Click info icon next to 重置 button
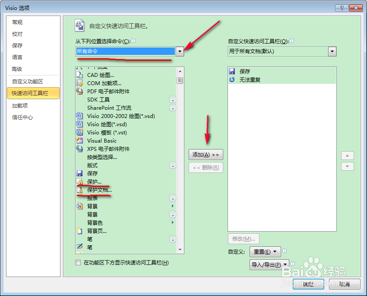This screenshot has height=296, width=367. [x=285, y=251]
